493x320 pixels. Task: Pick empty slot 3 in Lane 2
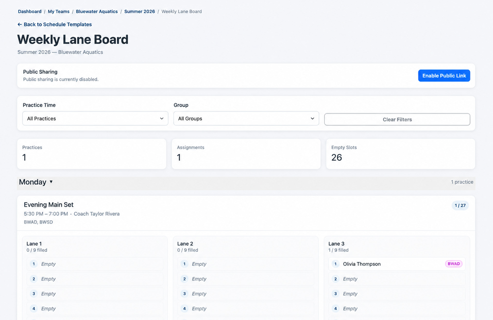coord(246,294)
